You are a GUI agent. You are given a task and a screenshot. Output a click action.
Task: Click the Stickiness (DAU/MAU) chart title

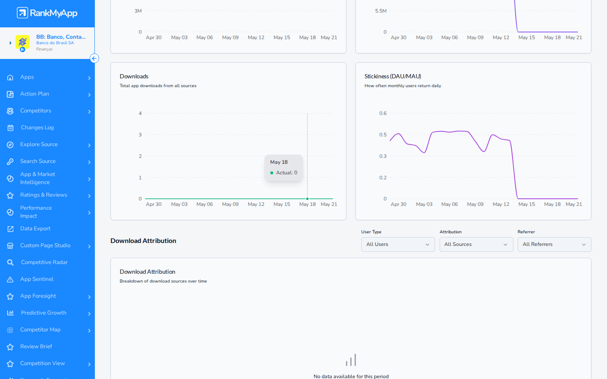[392, 76]
